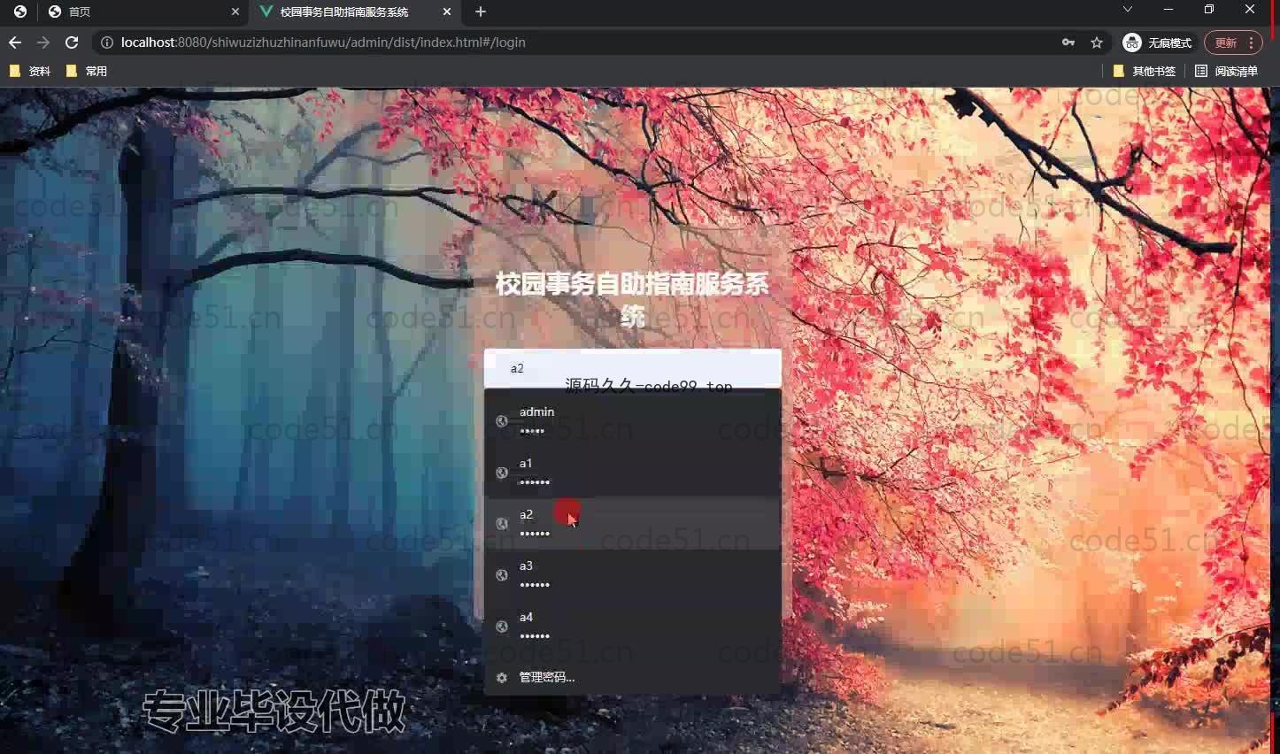The width and height of the screenshot is (1280, 754).
Task: Open the tab search dropdown chevron
Action: (x=1127, y=9)
